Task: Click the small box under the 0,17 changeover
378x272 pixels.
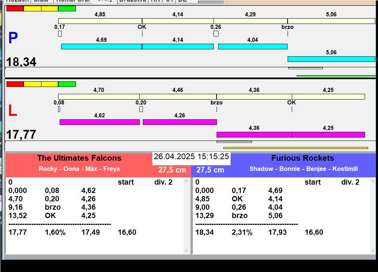Action: pos(60,34)
